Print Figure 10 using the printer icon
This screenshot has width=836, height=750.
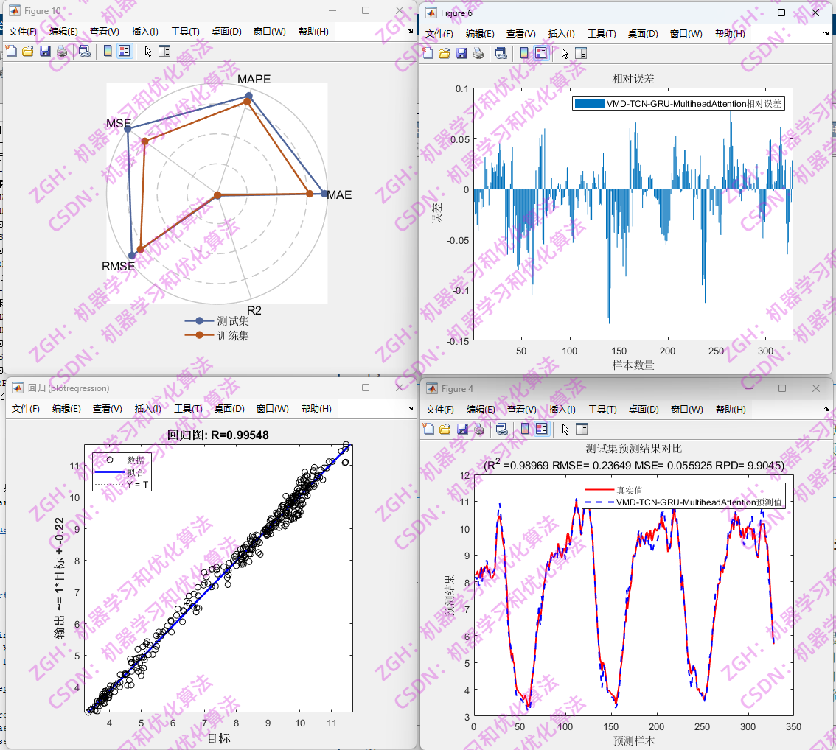[x=62, y=51]
